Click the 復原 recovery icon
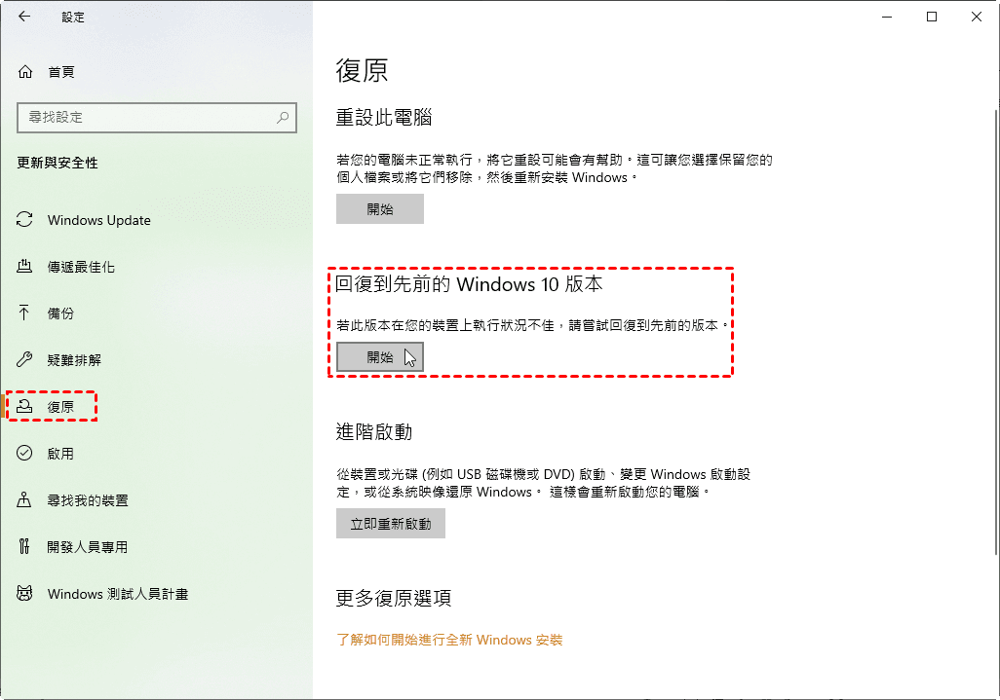 click(24, 406)
